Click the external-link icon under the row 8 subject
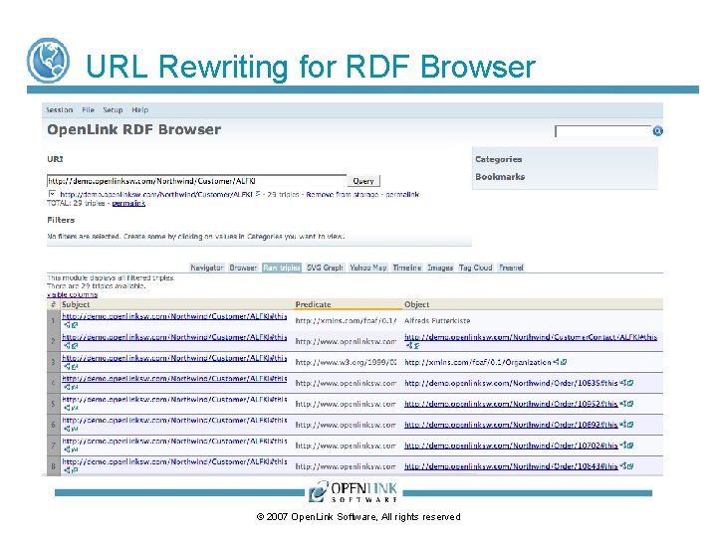The image size is (717, 537). coord(75,470)
